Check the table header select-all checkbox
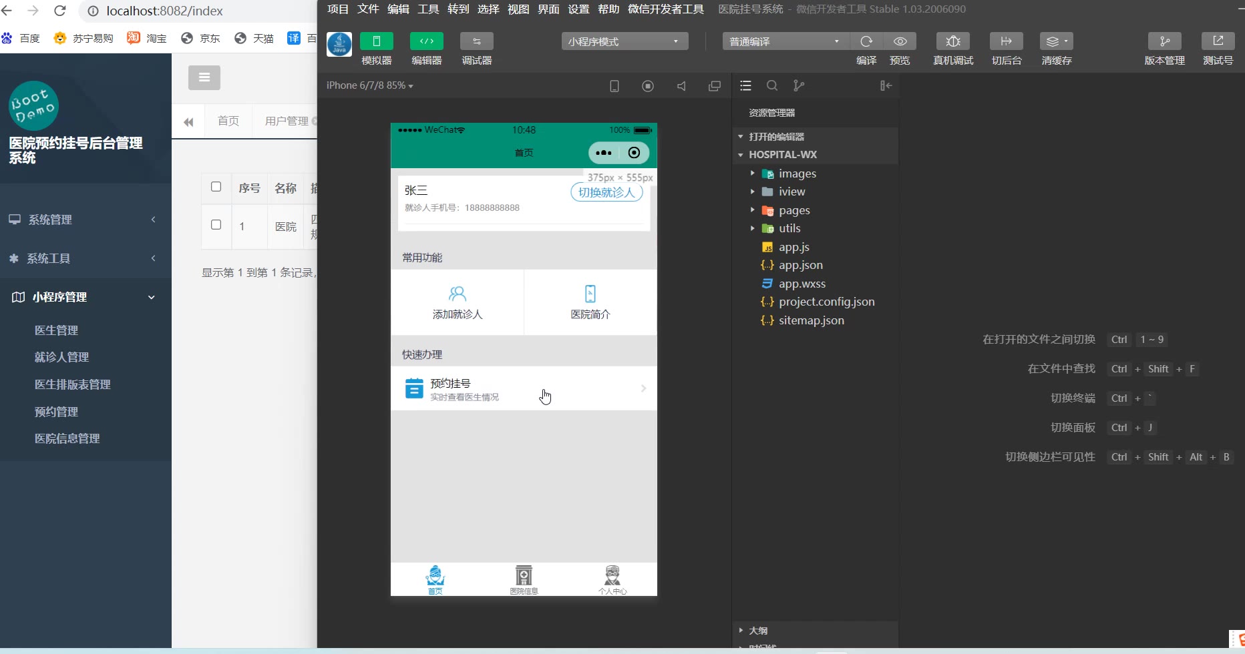1245x654 pixels. click(216, 187)
